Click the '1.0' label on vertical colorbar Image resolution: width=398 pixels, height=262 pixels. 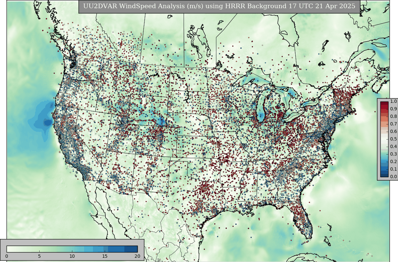pyautogui.click(x=393, y=102)
